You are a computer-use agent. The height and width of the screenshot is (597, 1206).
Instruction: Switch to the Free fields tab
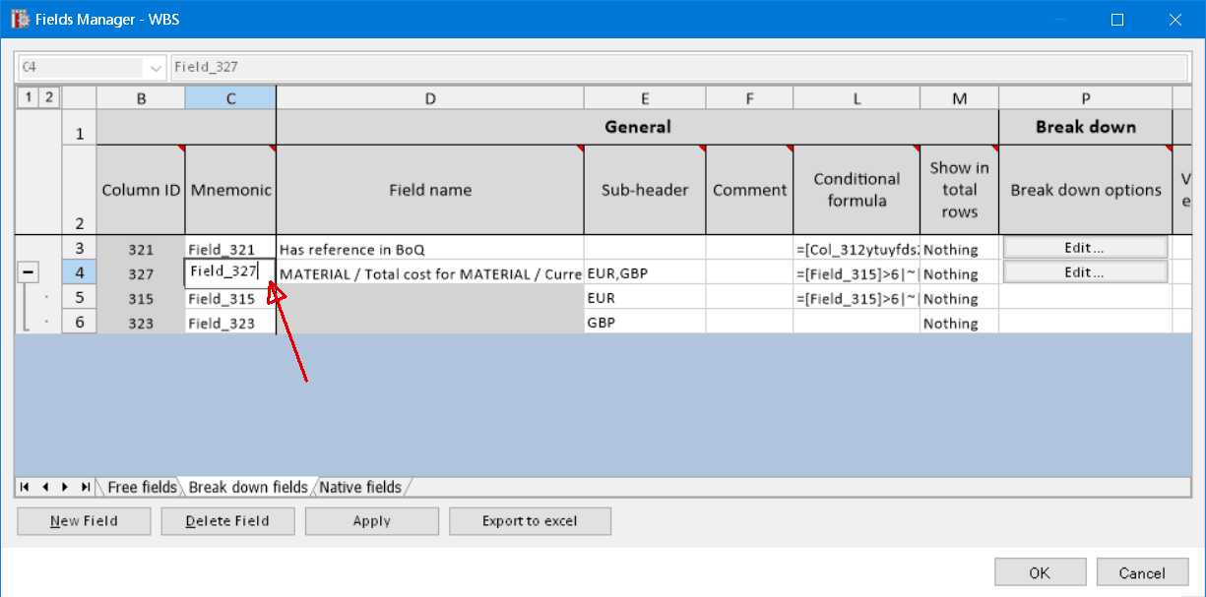click(x=142, y=487)
